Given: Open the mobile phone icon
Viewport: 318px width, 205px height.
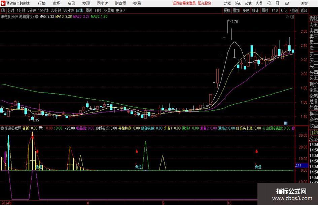Looking at the screenshot, I should pos(277,3).
